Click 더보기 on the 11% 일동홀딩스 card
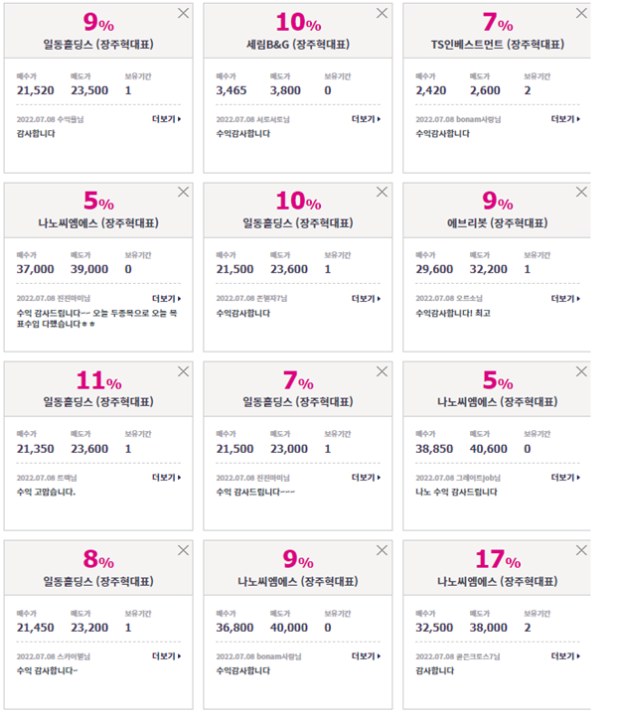 (167, 478)
